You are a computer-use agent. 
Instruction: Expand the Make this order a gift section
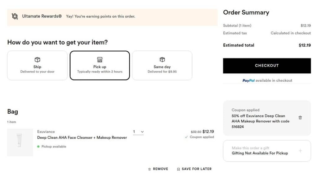(x=300, y=151)
